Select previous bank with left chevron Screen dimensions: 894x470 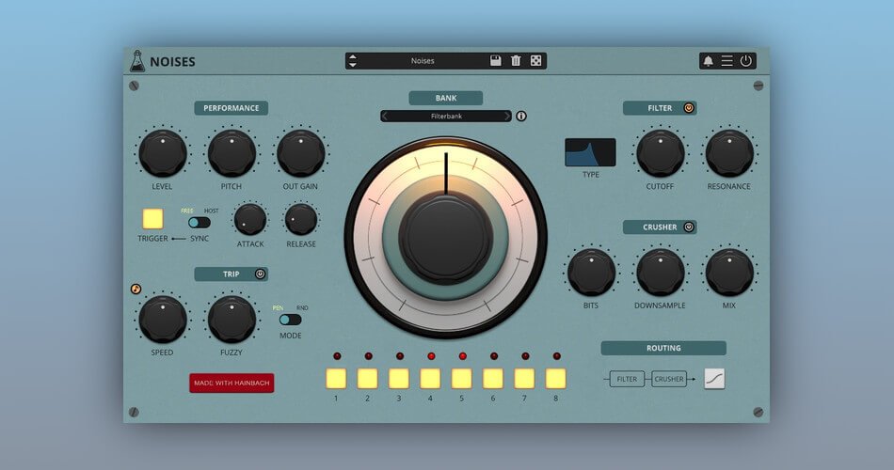pyautogui.click(x=385, y=117)
